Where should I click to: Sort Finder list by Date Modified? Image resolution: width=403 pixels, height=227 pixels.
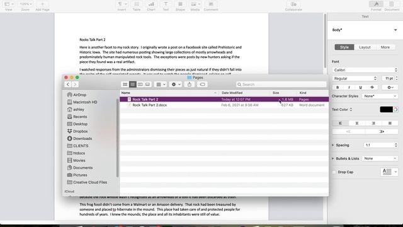pyautogui.click(x=245, y=93)
